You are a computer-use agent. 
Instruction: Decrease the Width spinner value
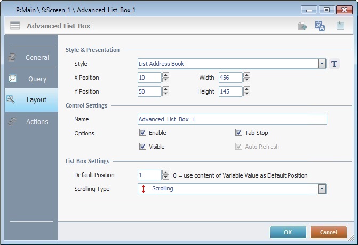coord(246,80)
